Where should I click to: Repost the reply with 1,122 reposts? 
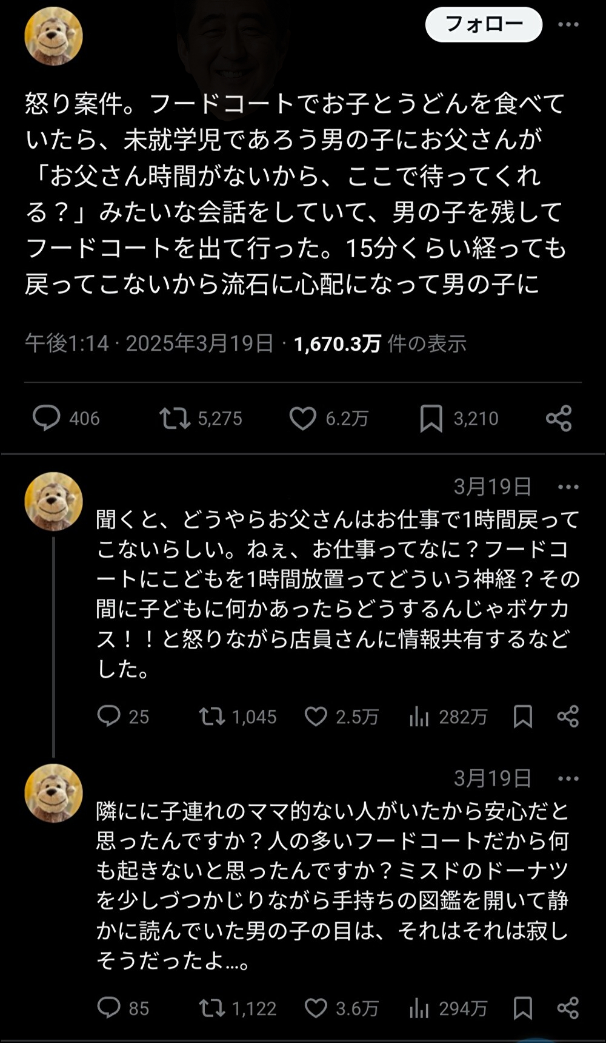click(238, 1008)
